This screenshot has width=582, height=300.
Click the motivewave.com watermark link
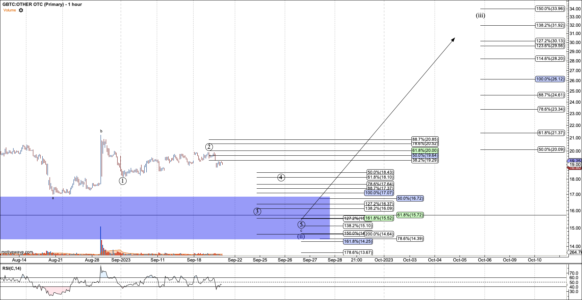[x=17, y=252]
